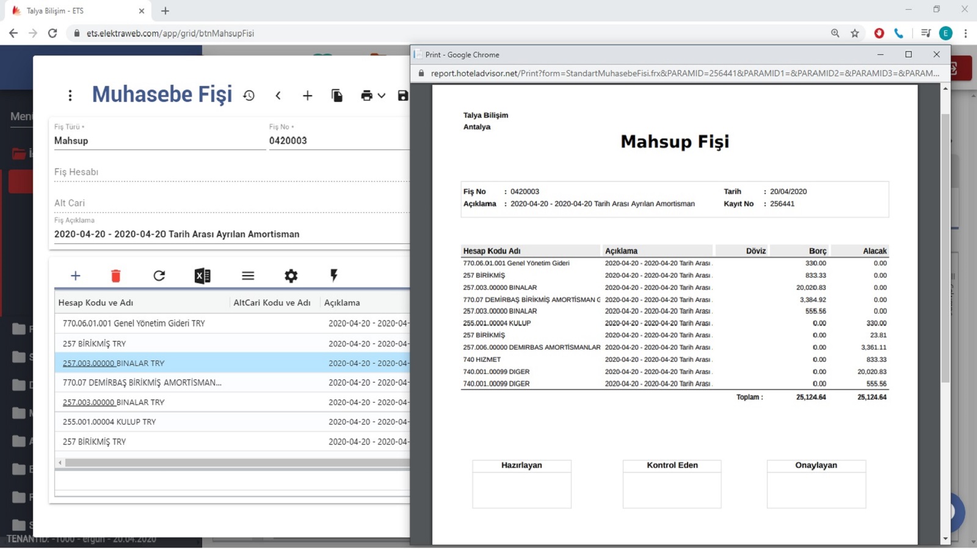The image size is (977, 549).
Task: Go to previous record with left chevron
Action: click(x=278, y=96)
